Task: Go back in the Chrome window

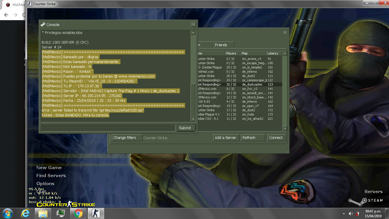Action: pos(6,15)
